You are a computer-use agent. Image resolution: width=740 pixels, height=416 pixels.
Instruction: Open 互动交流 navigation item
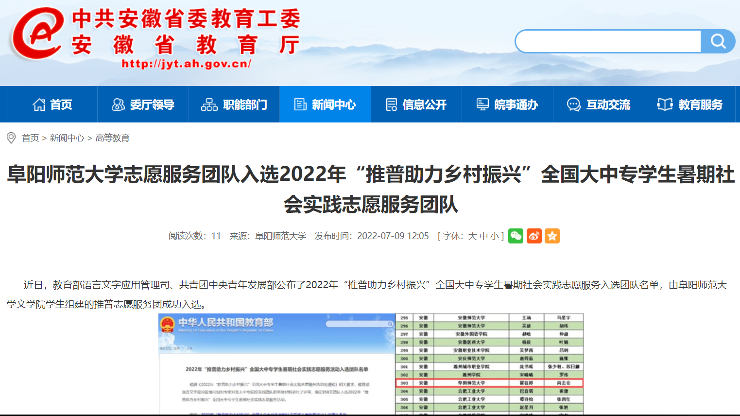(599, 104)
